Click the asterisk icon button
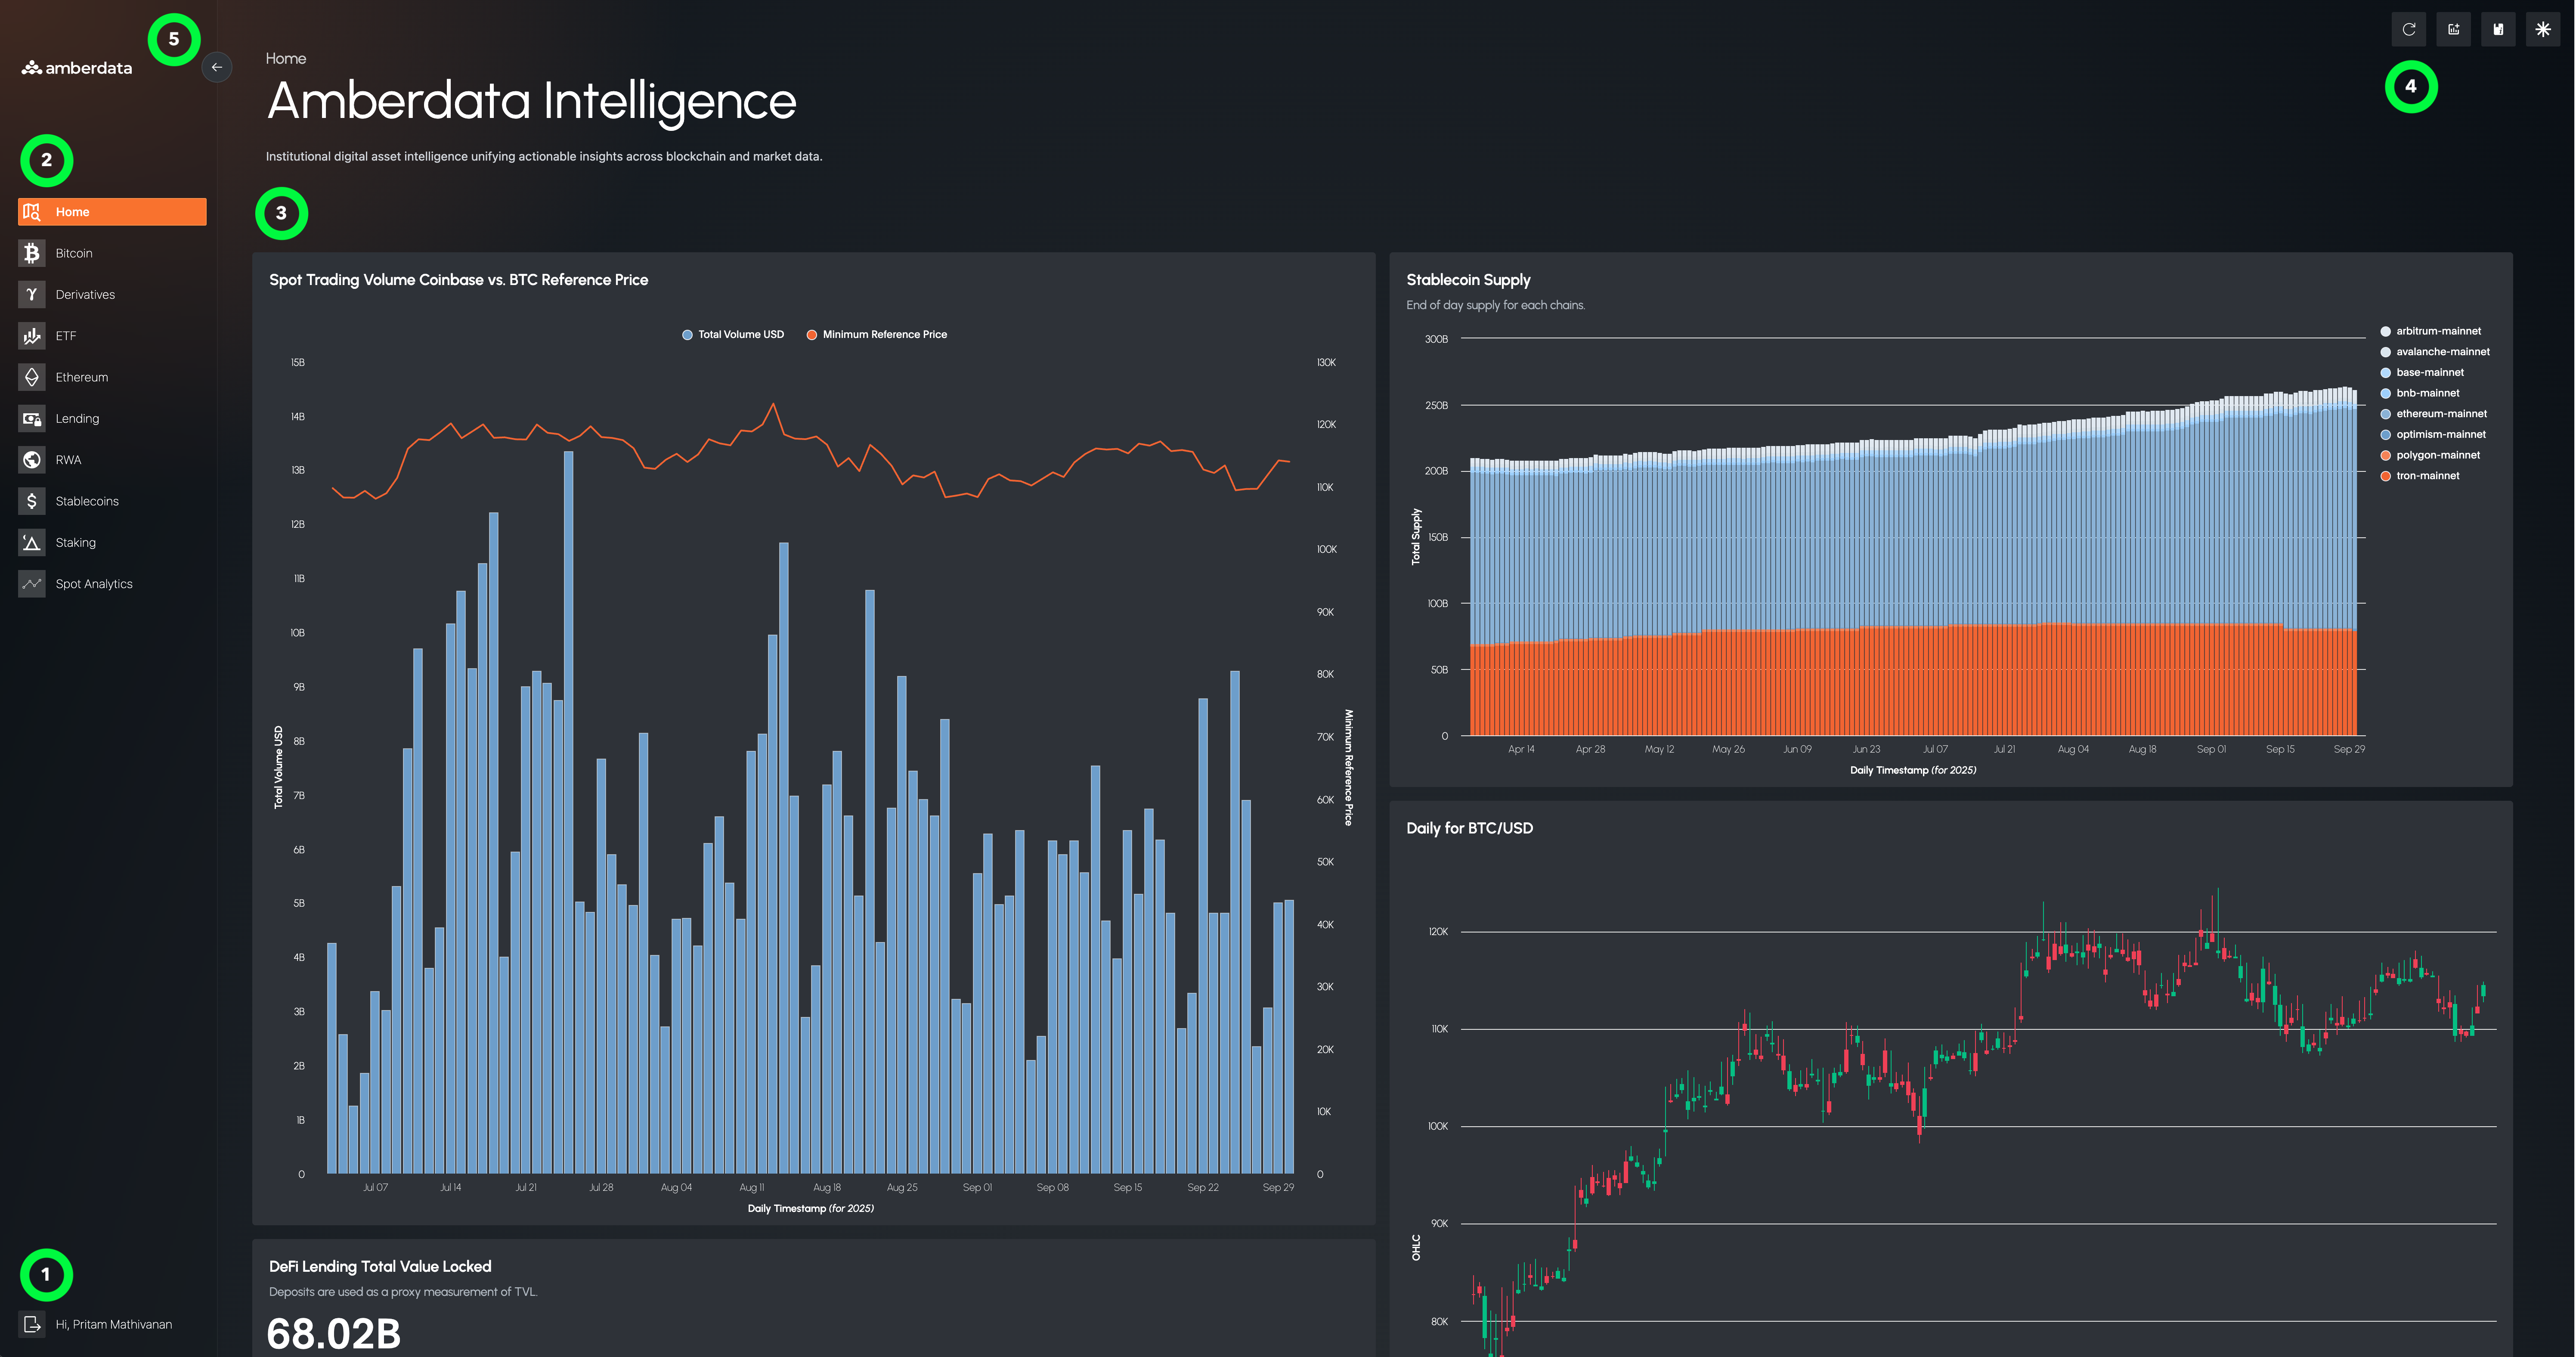This screenshot has height=1357, width=2576. coord(2542,29)
